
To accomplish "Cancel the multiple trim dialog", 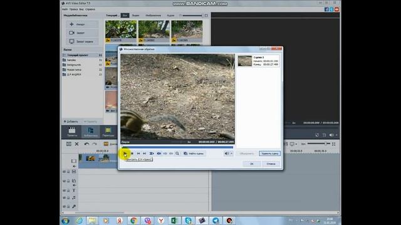I will click(271, 164).
